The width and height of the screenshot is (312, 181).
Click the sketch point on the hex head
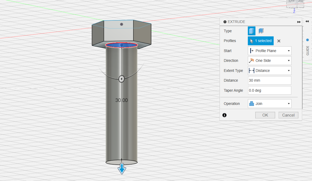[122, 24]
